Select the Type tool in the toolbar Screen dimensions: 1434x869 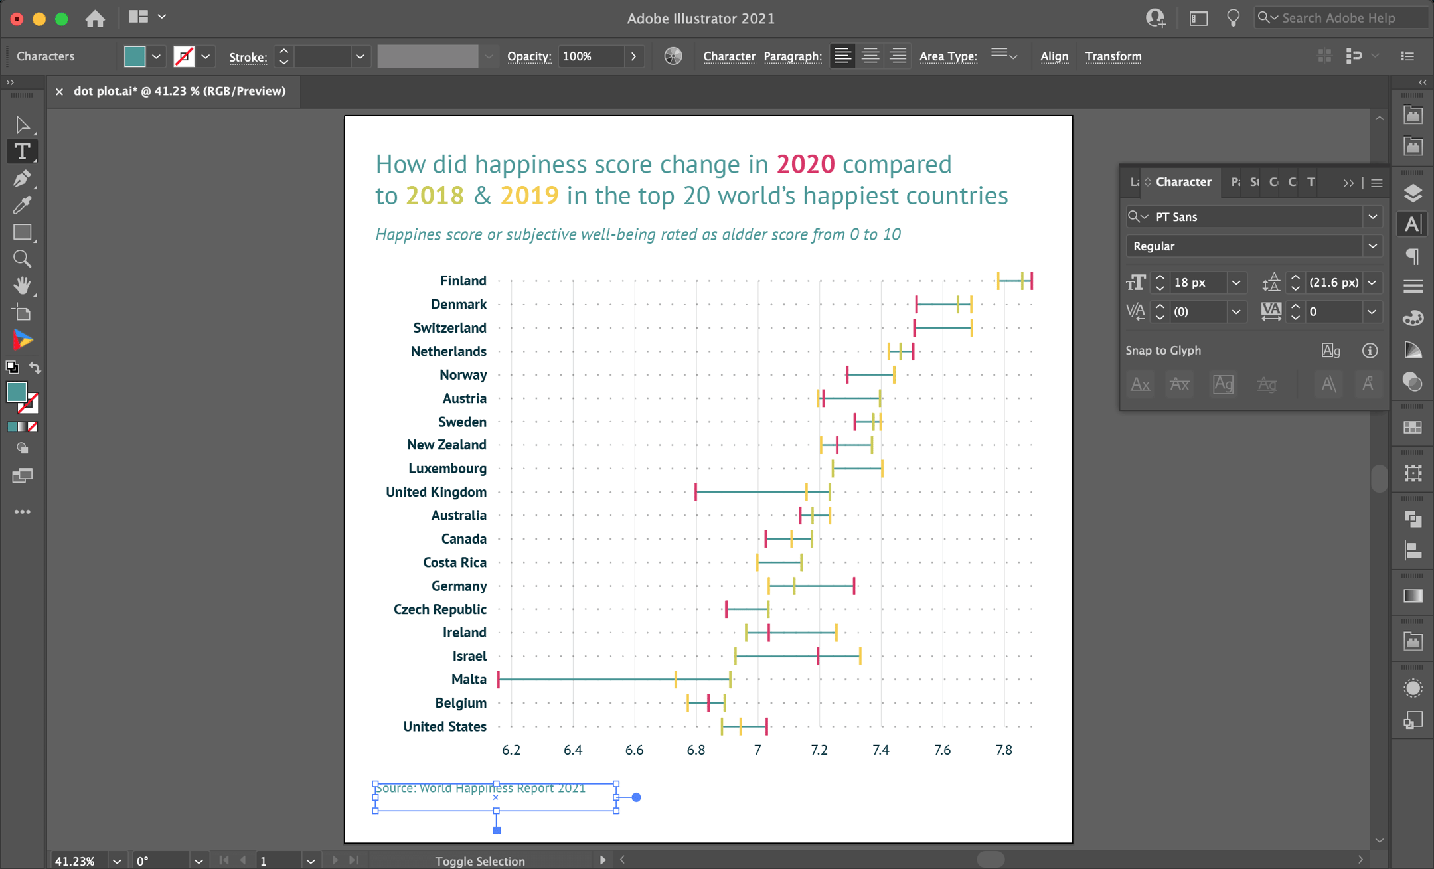tap(22, 151)
